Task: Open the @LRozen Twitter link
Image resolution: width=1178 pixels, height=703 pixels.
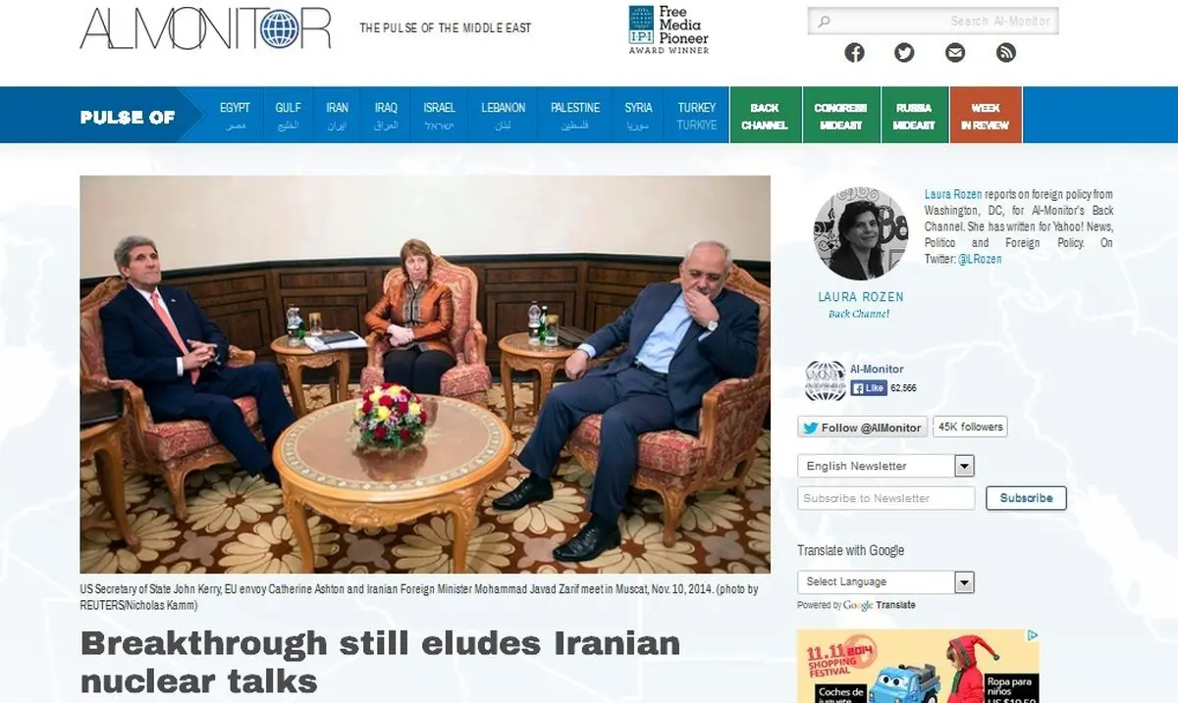Action: [980, 259]
